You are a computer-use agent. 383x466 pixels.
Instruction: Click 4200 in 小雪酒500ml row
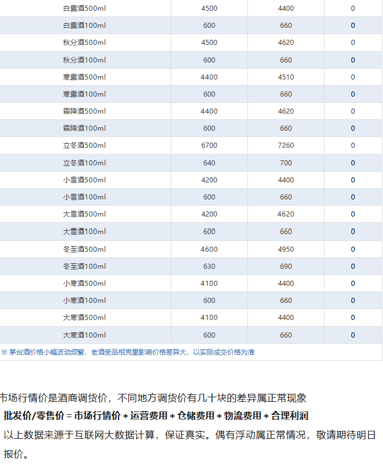pos(209,180)
